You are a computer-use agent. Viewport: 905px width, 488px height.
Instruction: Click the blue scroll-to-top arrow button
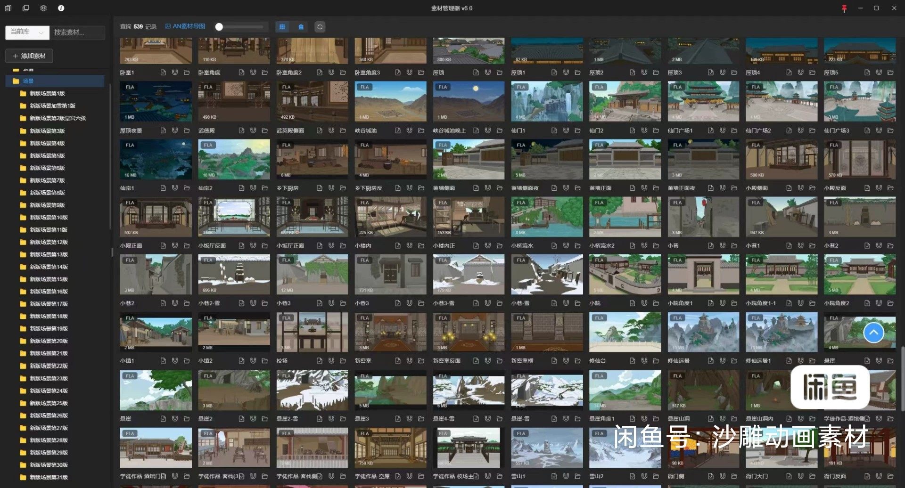[873, 333]
